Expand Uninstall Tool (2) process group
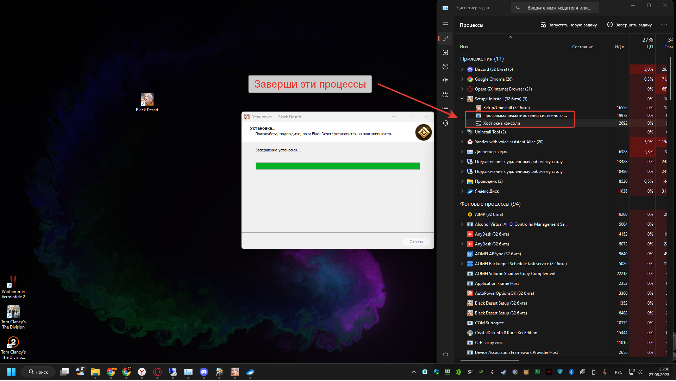The image size is (676, 381). pos(462,132)
